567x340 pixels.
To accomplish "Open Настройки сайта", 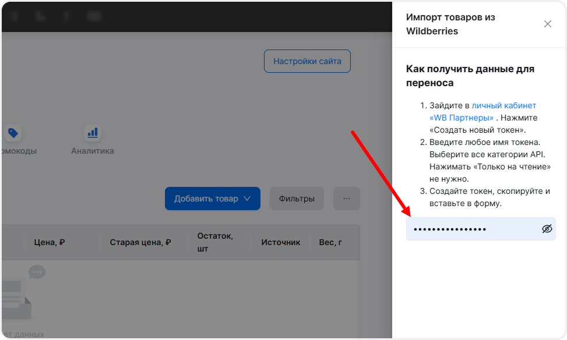I will click(307, 61).
